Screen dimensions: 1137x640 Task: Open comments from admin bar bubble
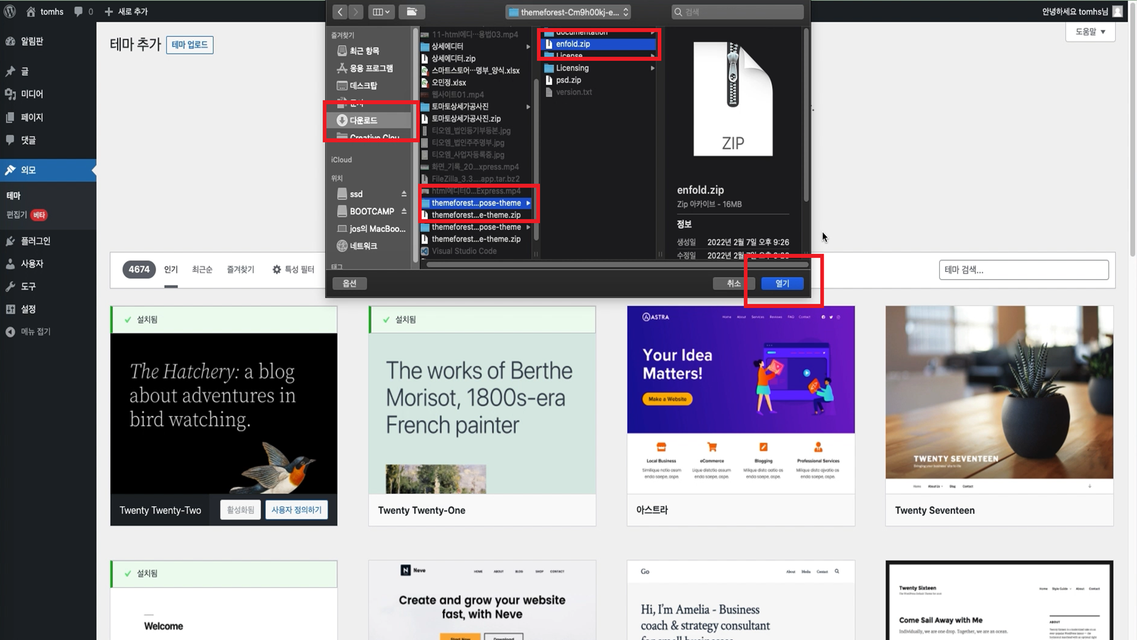pyautogui.click(x=83, y=11)
